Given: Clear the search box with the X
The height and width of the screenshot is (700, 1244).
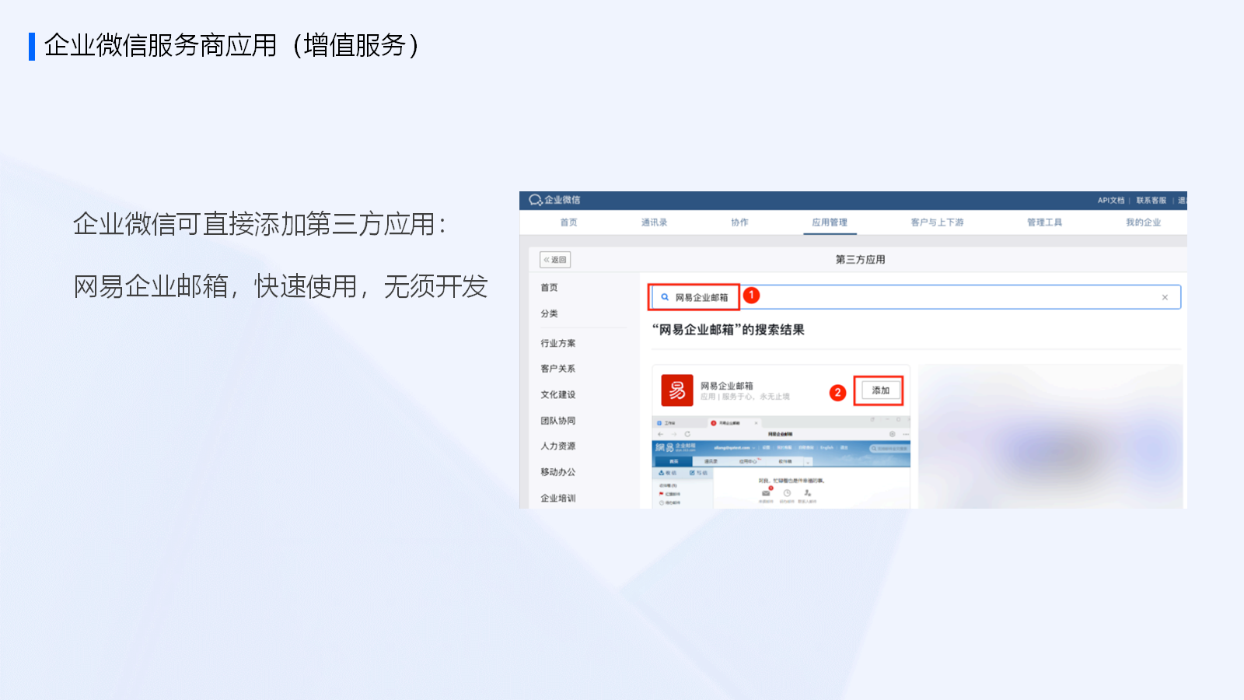Looking at the screenshot, I should click(1165, 297).
